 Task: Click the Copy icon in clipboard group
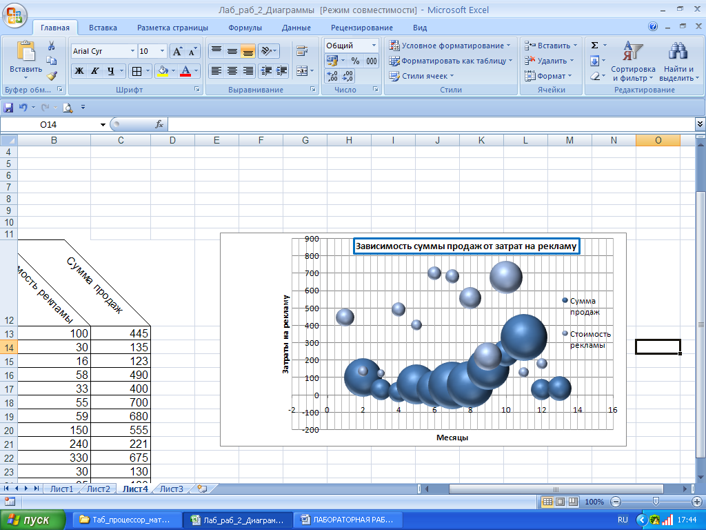[52, 61]
